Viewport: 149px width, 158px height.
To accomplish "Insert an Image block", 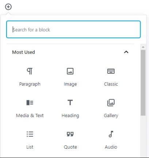I will point(70,71).
